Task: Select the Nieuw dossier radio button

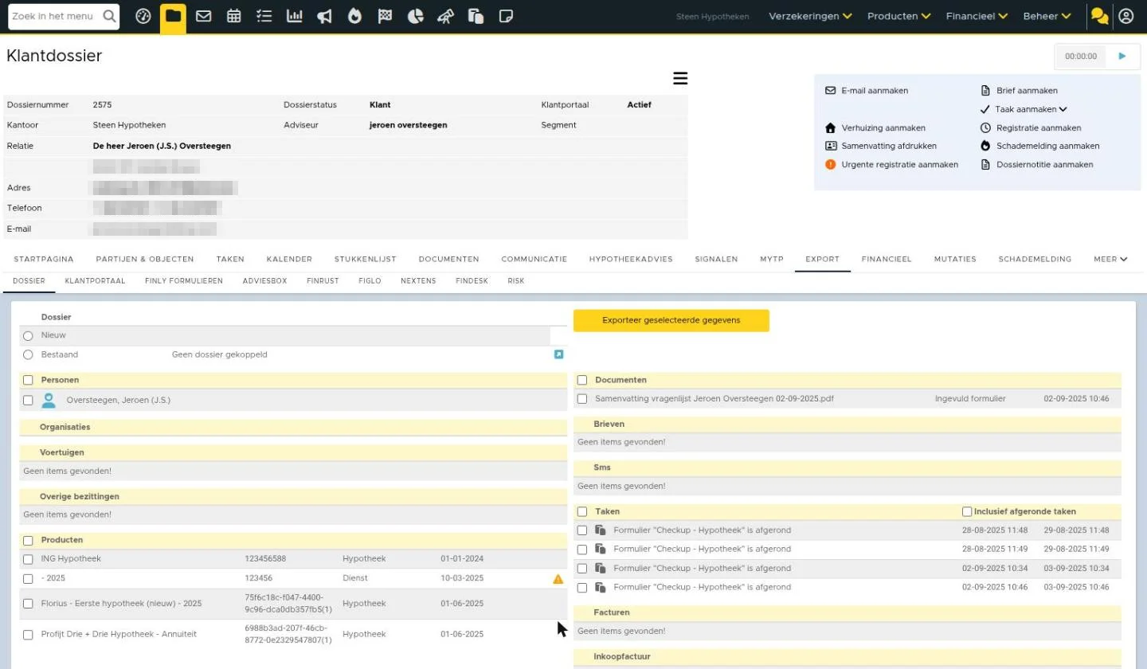Action: (28, 336)
